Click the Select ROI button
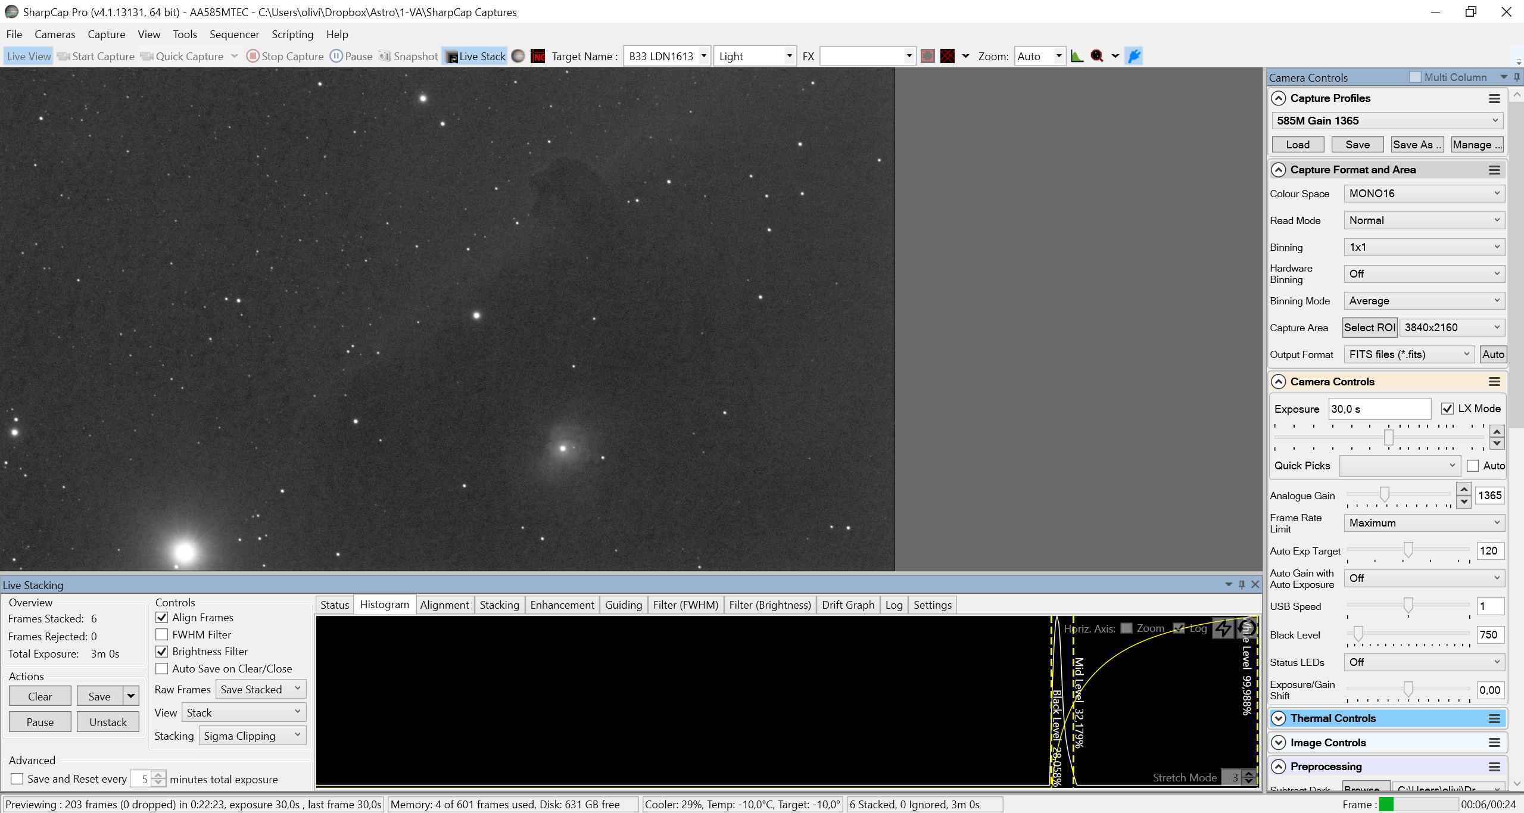This screenshot has width=1524, height=813. point(1370,327)
